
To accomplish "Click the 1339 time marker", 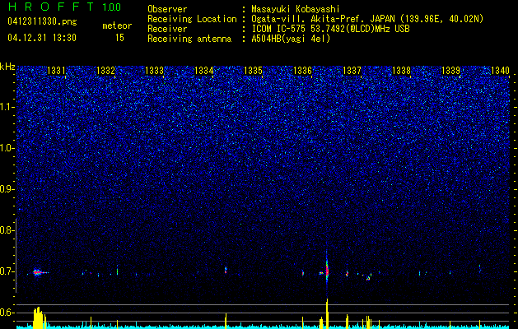I will pyautogui.click(x=450, y=70).
